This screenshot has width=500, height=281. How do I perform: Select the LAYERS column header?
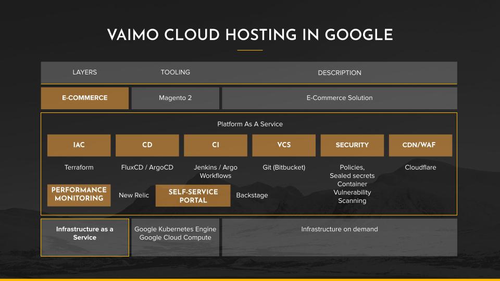tap(84, 72)
